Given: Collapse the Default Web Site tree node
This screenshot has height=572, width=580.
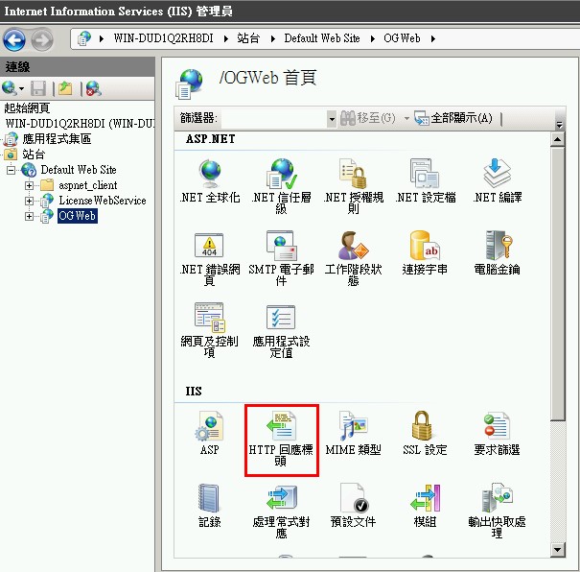Looking at the screenshot, I should coord(12,170).
